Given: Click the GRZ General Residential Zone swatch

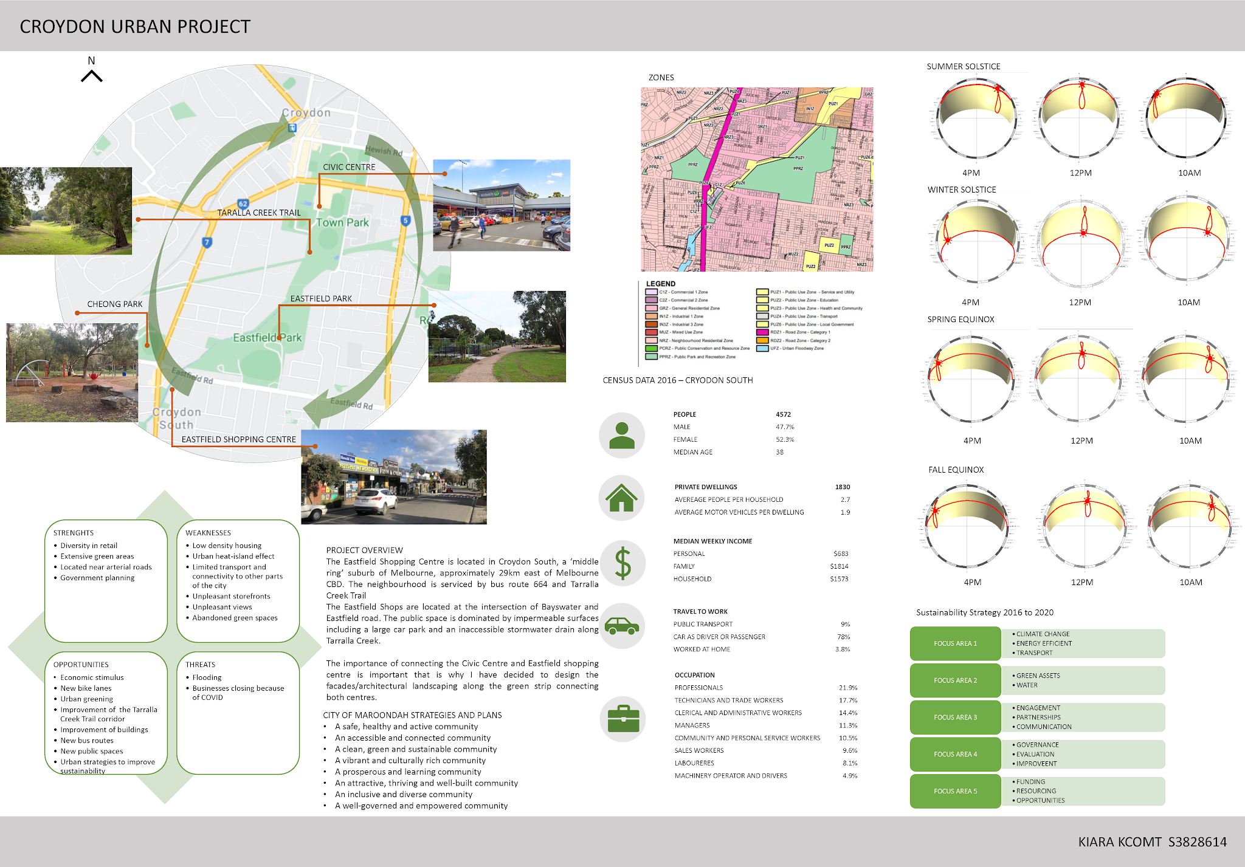Looking at the screenshot, I should tap(651, 308).
